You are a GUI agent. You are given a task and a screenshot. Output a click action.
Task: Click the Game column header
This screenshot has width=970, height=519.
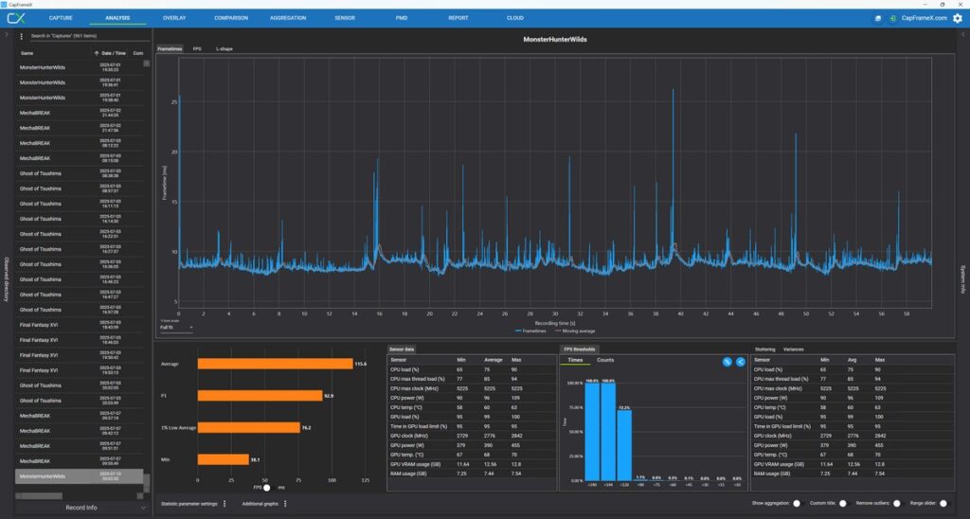[x=27, y=53]
